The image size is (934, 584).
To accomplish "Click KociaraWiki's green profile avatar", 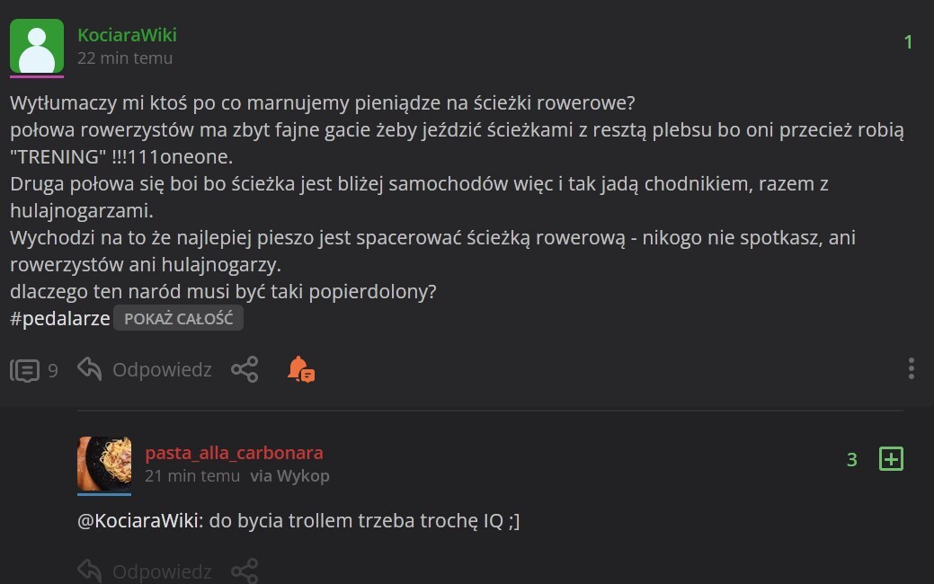I will [x=37, y=46].
